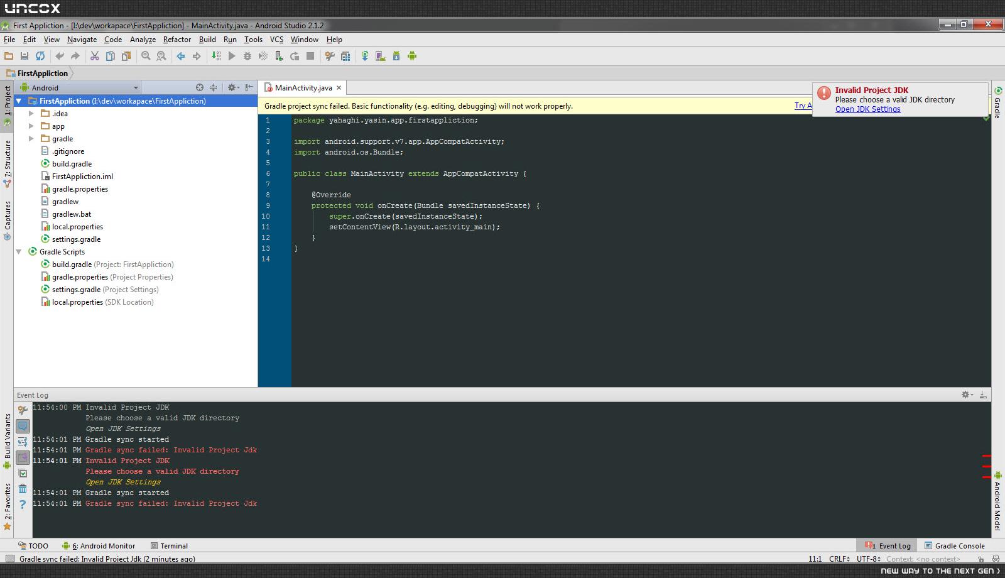Screen dimensions: 1005x578
Task: Expand the .idea folder
Action: pos(31,114)
